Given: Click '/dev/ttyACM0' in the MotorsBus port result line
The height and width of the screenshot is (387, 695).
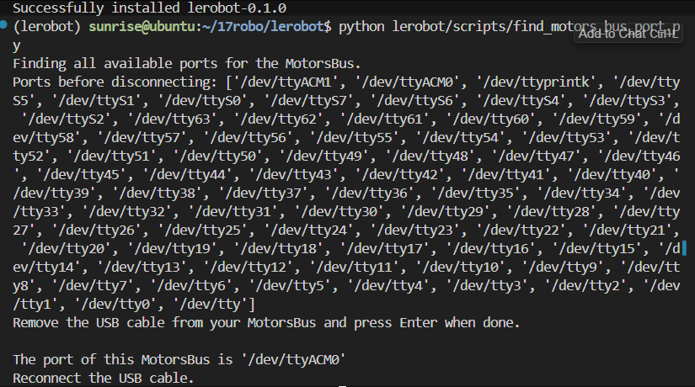Looking at the screenshot, I should pyautogui.click(x=293, y=359).
